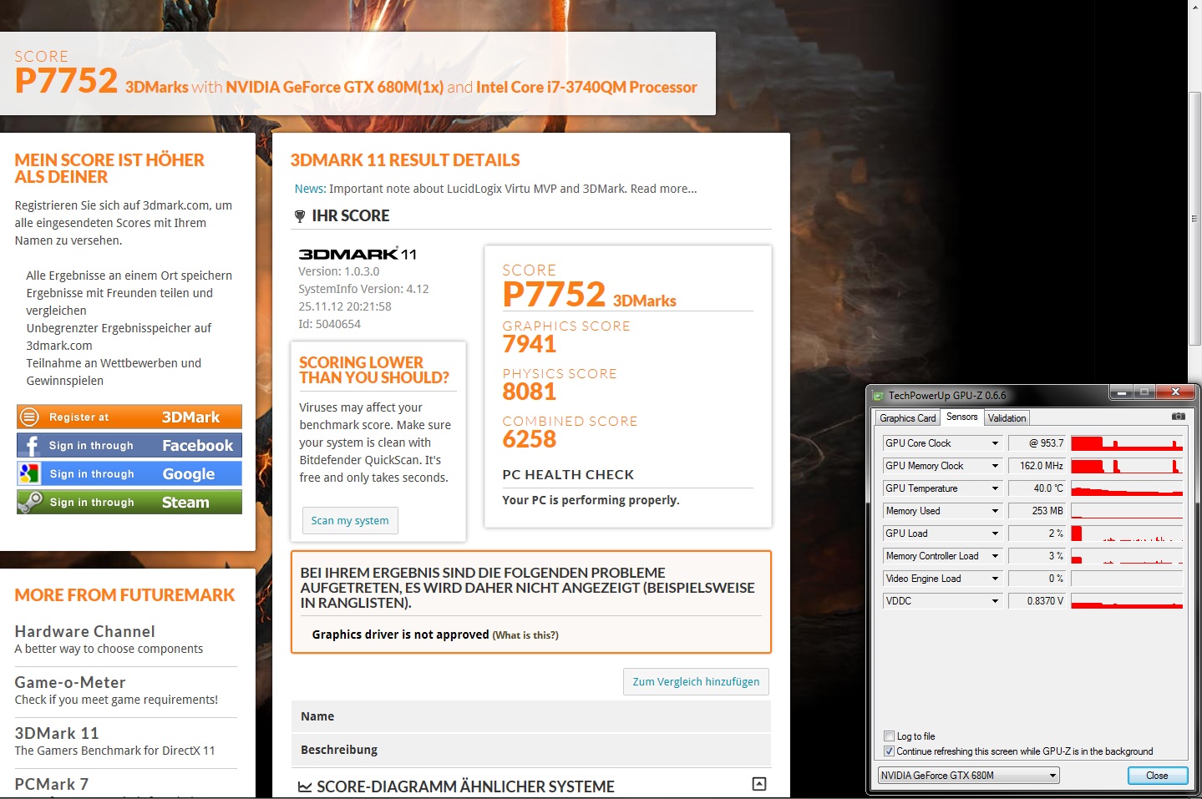Screen dimensions: 1202x799
Task: Click the 253 MB memory used value
Action: [x=1037, y=511]
